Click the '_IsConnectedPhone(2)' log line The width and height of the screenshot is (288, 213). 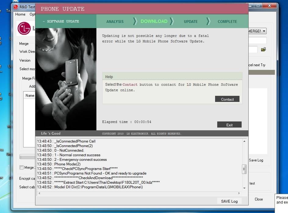click(65, 146)
